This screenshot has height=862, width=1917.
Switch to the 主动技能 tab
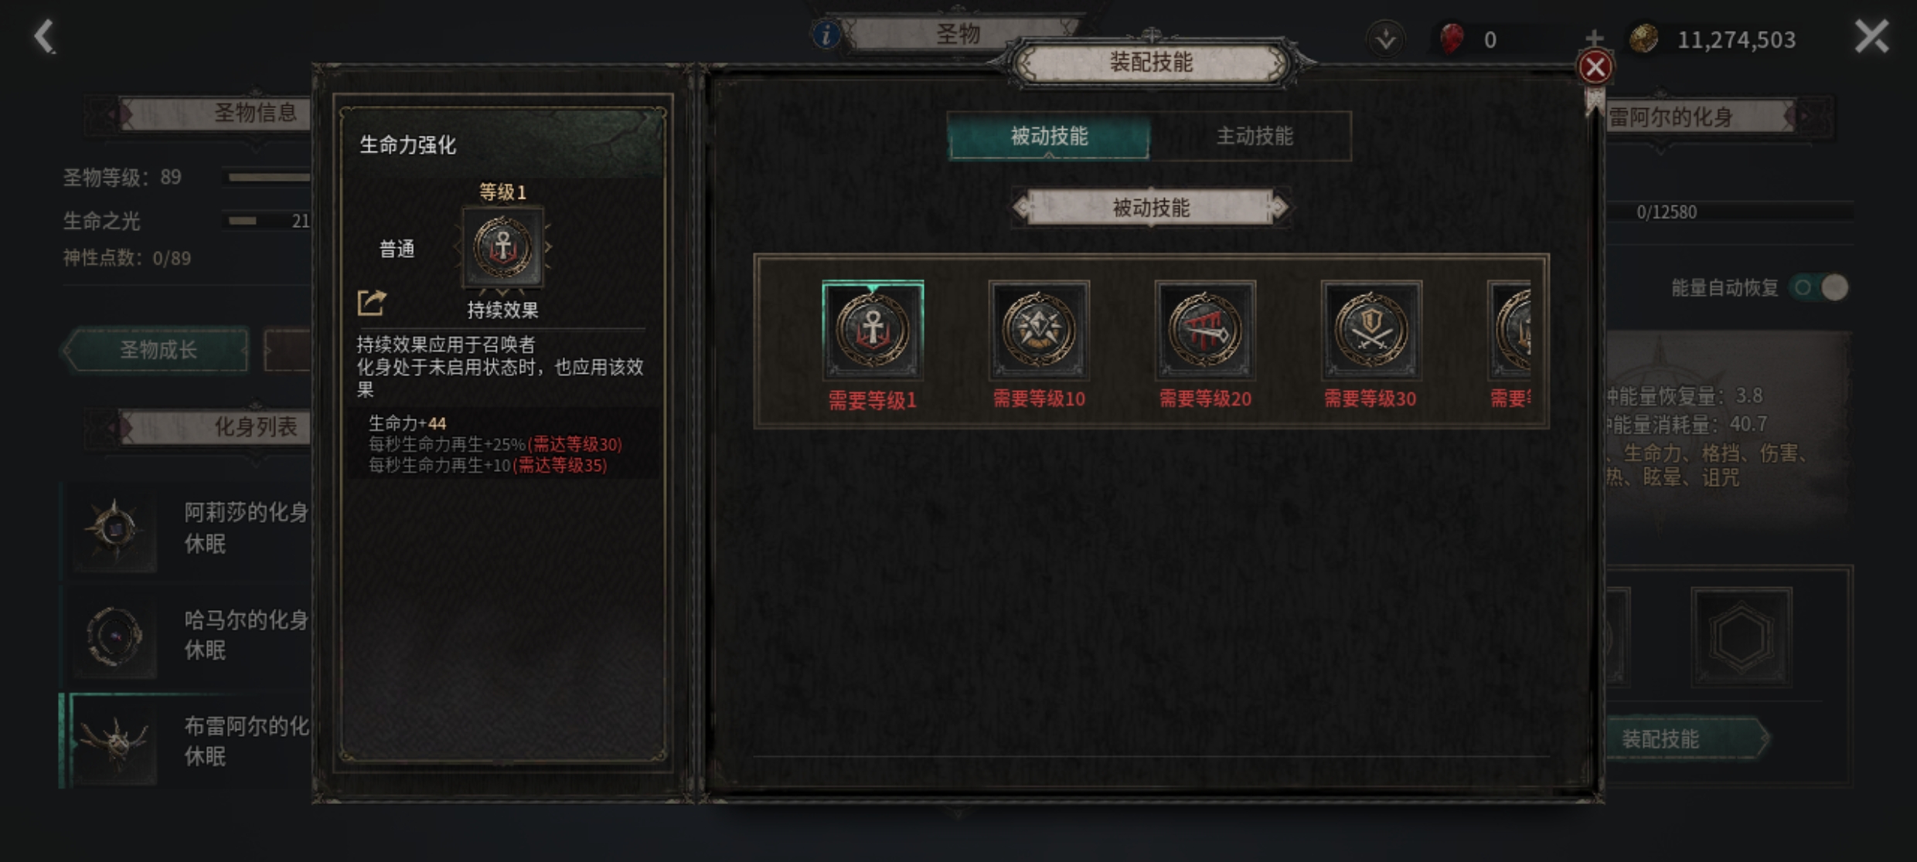coord(1254,137)
